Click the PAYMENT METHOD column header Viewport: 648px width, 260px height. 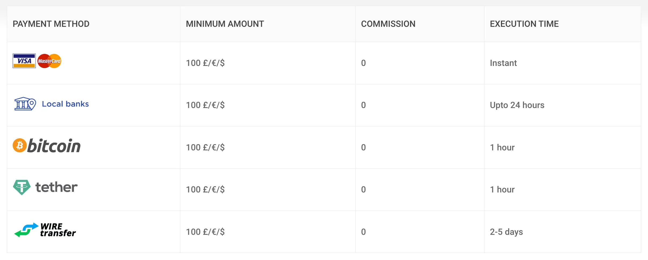pos(51,24)
